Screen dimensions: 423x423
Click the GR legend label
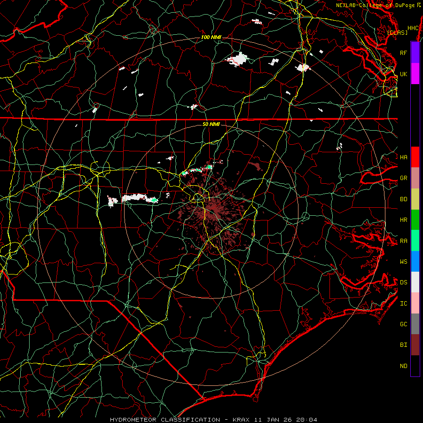[404, 178]
